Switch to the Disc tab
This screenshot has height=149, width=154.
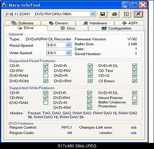(68, 28)
